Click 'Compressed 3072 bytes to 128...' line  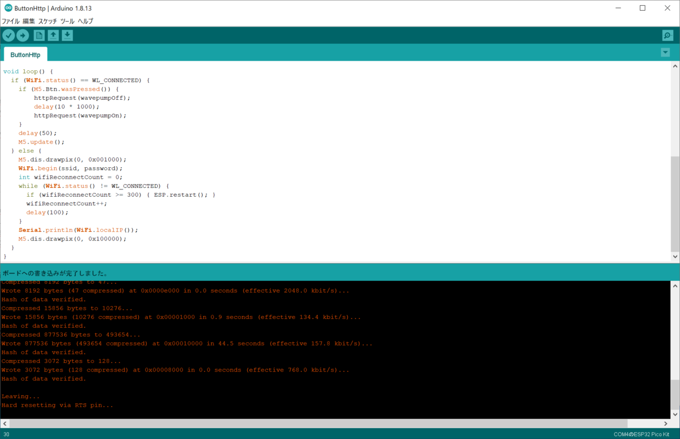(x=61, y=361)
